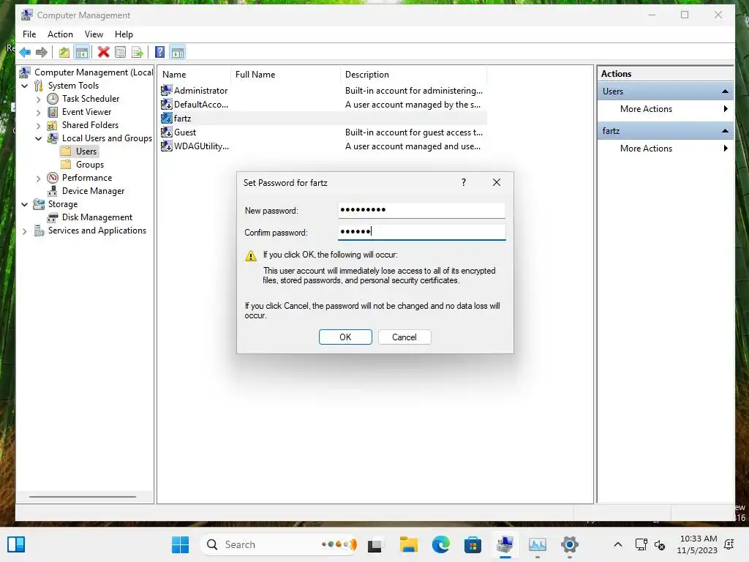The height and width of the screenshot is (562, 749).
Task: Open the Properties toolbar icon
Action: 121,52
